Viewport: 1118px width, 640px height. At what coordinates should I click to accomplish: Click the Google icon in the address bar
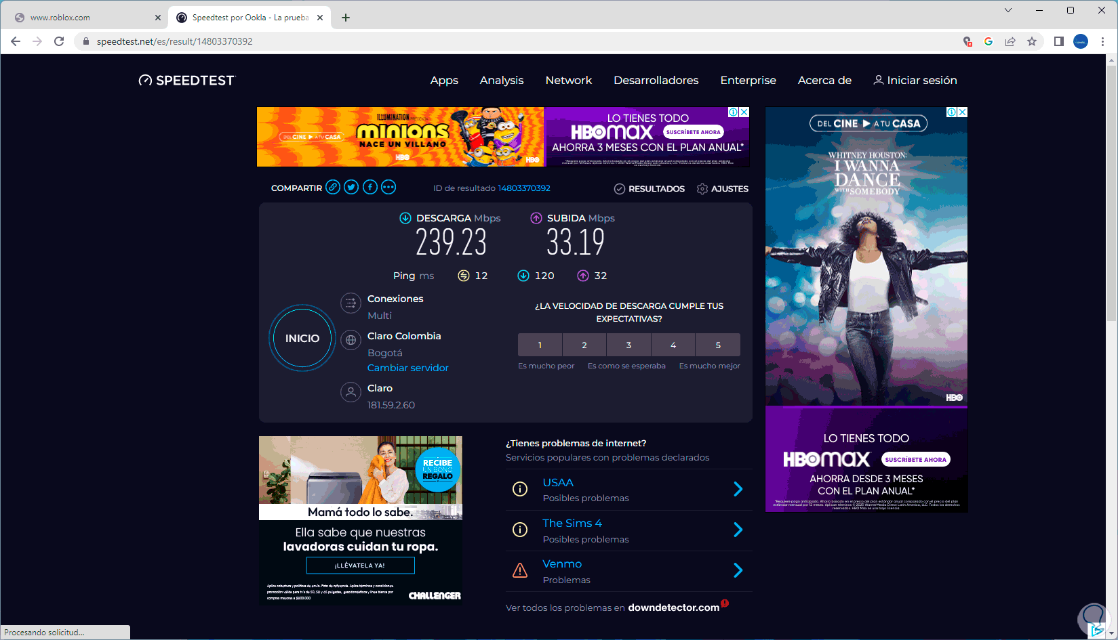(989, 41)
